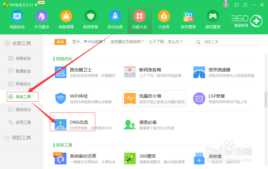Viewport: 268px width, 169px height.
Task: Click 登录帐号 login text
Action: click(241, 26)
